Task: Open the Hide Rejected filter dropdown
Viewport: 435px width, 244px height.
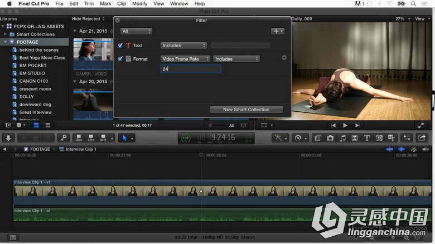Action: [89, 19]
